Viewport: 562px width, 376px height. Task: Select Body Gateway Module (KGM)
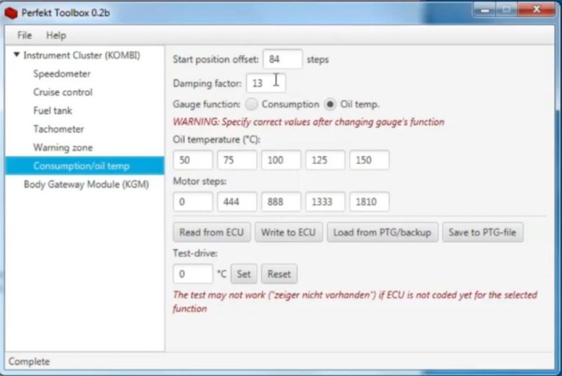[x=86, y=184]
